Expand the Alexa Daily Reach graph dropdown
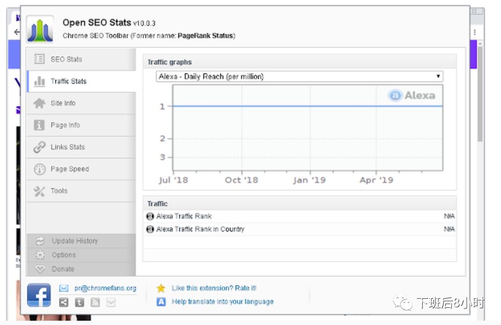501x325 pixels. point(299,77)
